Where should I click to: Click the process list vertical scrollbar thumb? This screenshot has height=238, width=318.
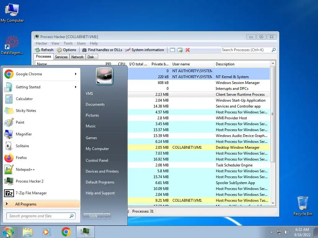pyautogui.click(x=273, y=114)
